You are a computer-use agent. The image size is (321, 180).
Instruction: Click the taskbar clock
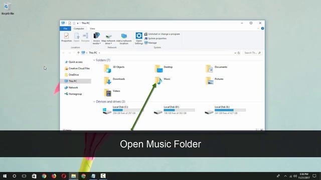[304, 176]
